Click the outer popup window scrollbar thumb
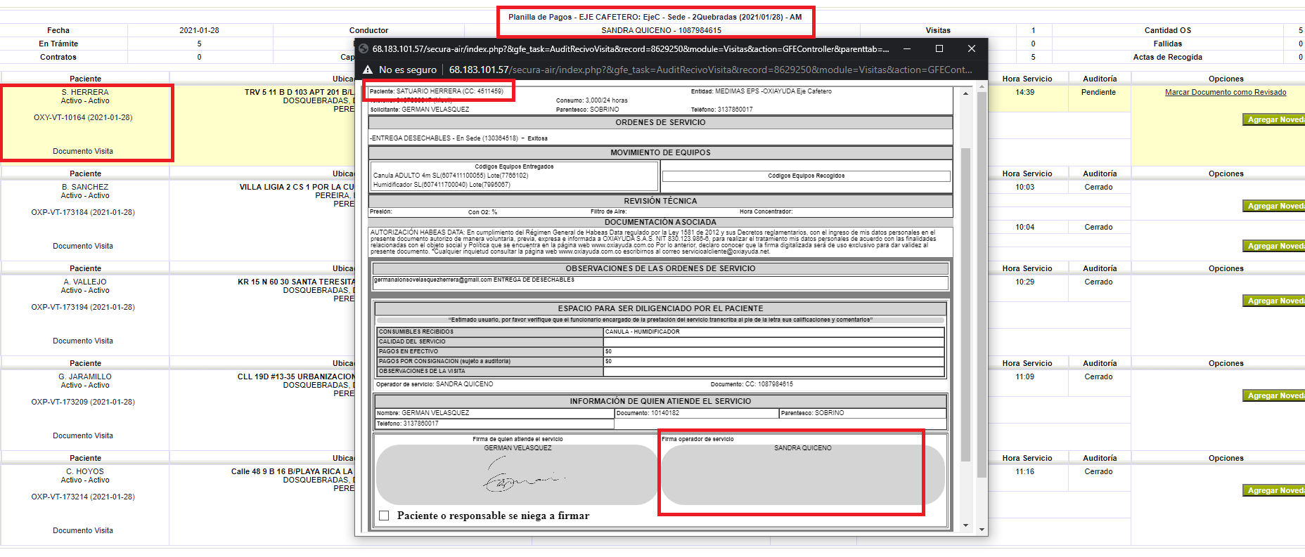This screenshot has width=1305, height=557. pyautogui.click(x=982, y=284)
